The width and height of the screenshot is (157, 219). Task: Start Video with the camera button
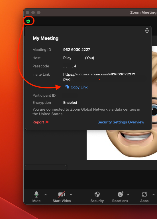[x=62, y=197]
